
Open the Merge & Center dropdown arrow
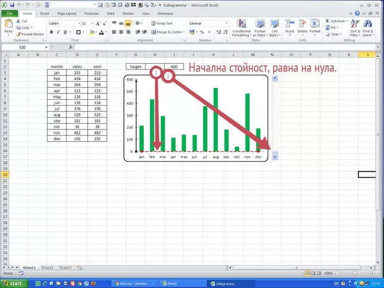pyautogui.click(x=184, y=32)
